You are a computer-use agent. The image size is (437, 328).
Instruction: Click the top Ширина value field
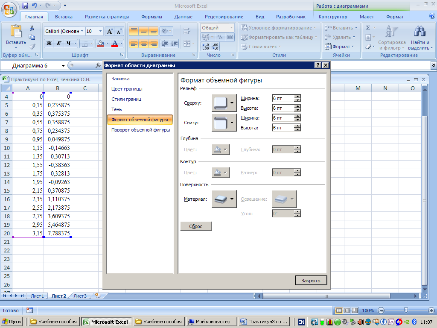tap(283, 98)
